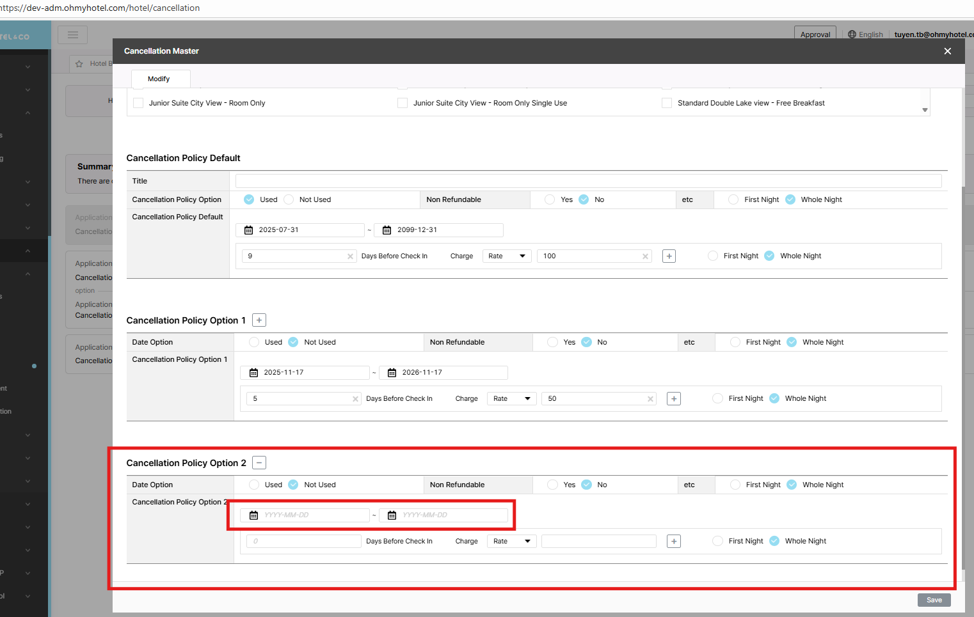Switch to the Modify tab
This screenshot has width=974, height=617.
159,79
